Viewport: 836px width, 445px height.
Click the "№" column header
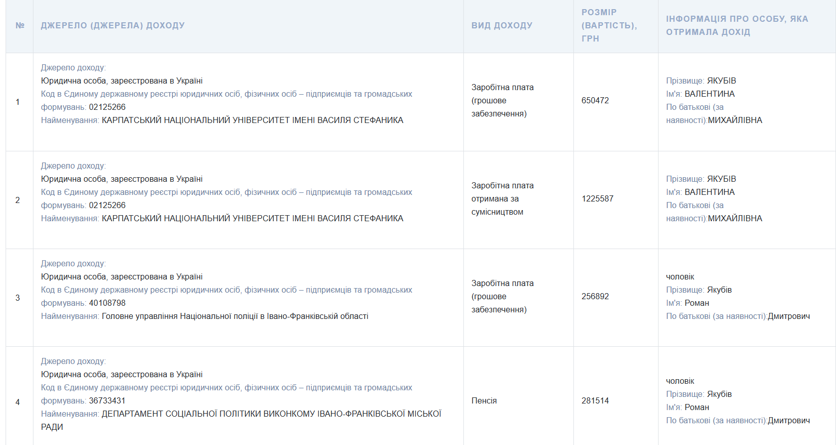click(x=20, y=25)
